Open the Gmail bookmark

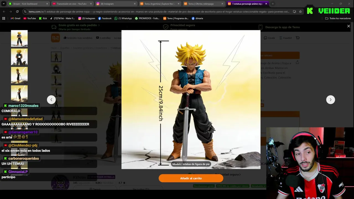point(15,18)
